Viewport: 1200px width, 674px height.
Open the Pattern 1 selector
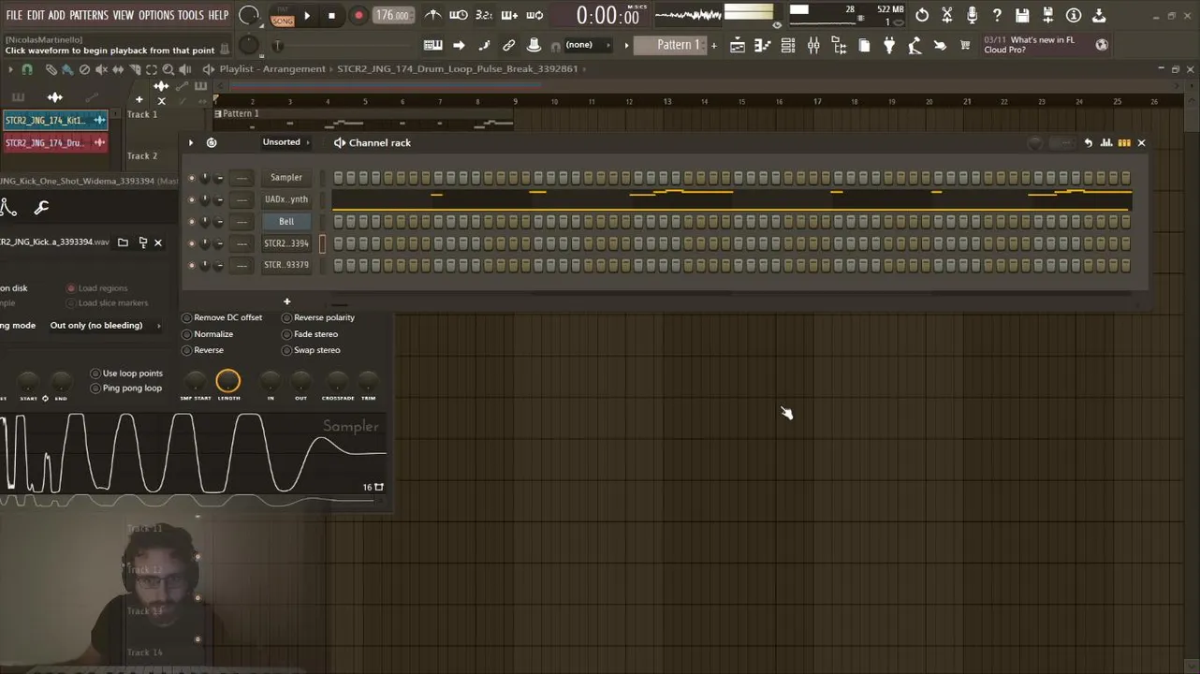(671, 45)
